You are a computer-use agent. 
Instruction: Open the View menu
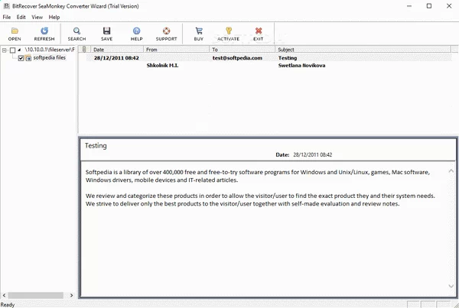tap(37, 17)
